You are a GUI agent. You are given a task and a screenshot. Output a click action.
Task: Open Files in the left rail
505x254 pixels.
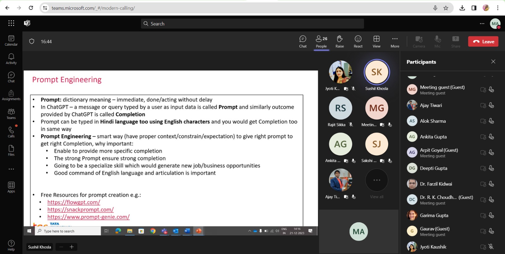click(x=11, y=150)
